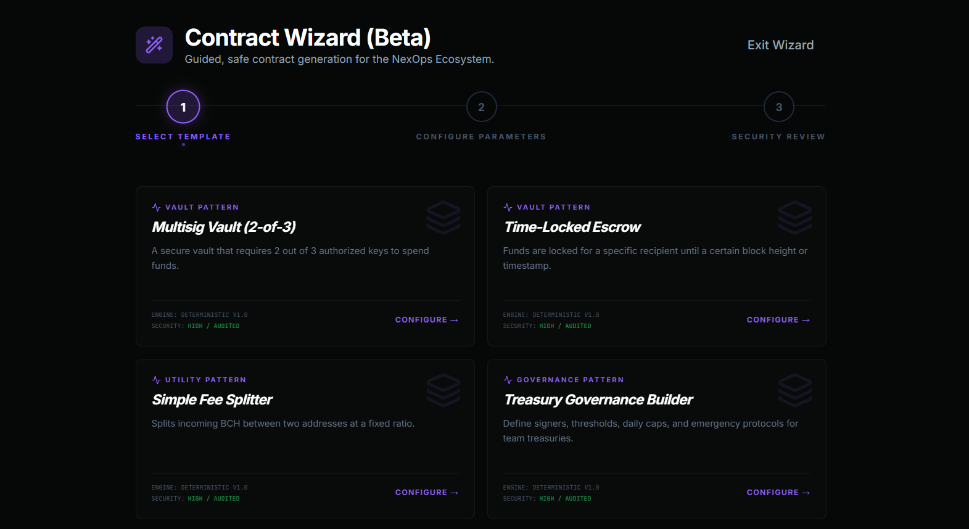The height and width of the screenshot is (529, 969).
Task: Select the pulse icon on Multisig Vault card
Action: click(155, 207)
